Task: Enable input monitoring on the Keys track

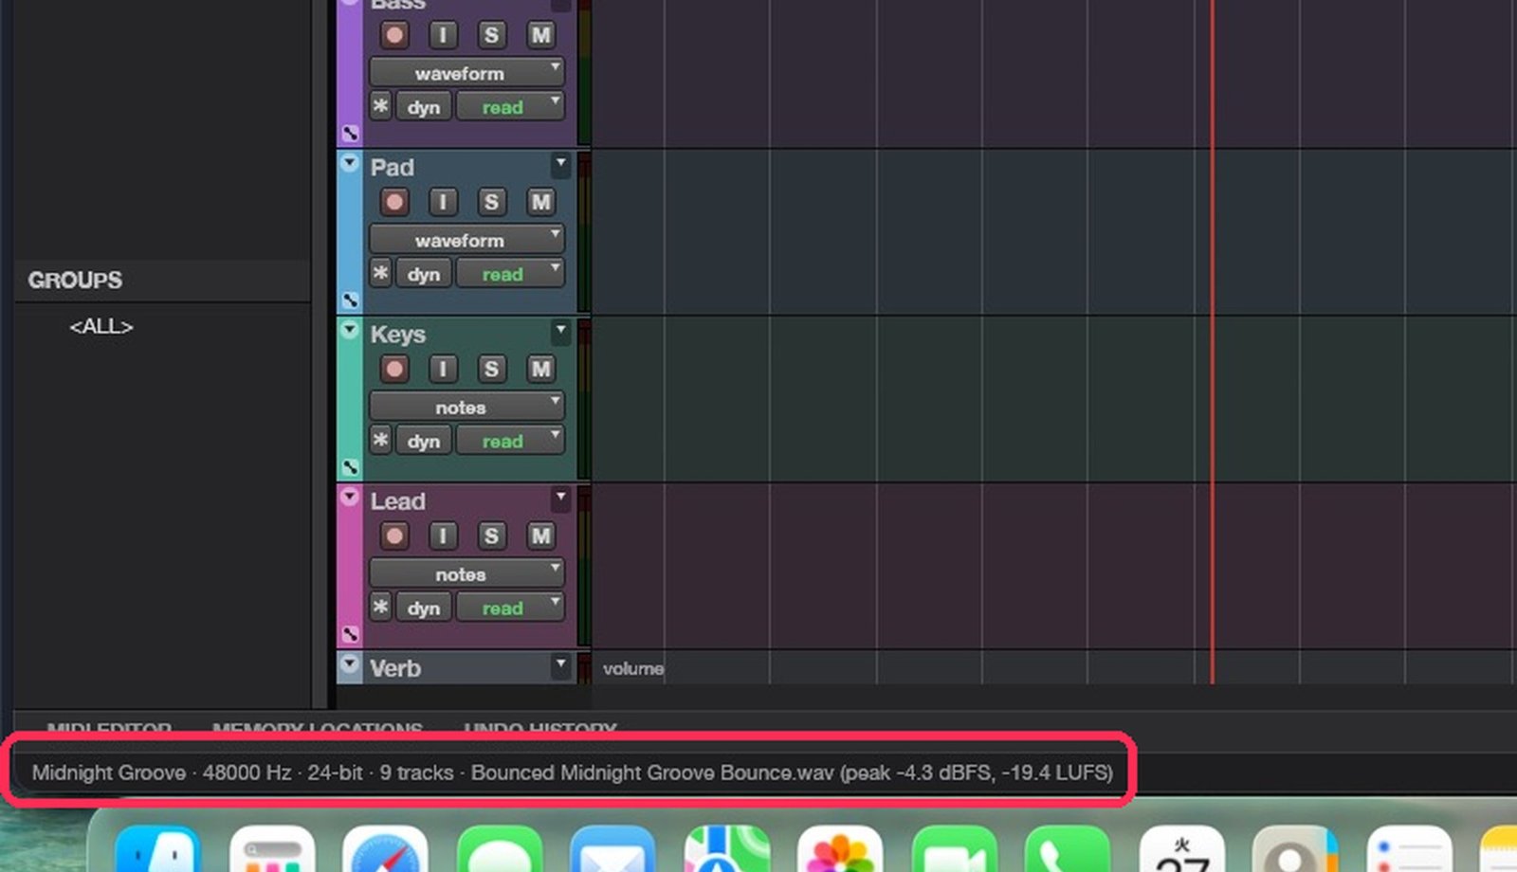Action: (x=443, y=369)
